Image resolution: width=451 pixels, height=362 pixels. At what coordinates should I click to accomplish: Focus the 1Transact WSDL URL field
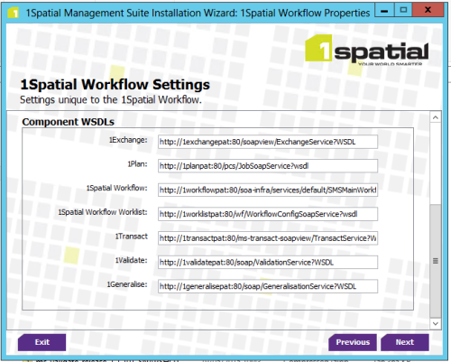click(x=268, y=238)
